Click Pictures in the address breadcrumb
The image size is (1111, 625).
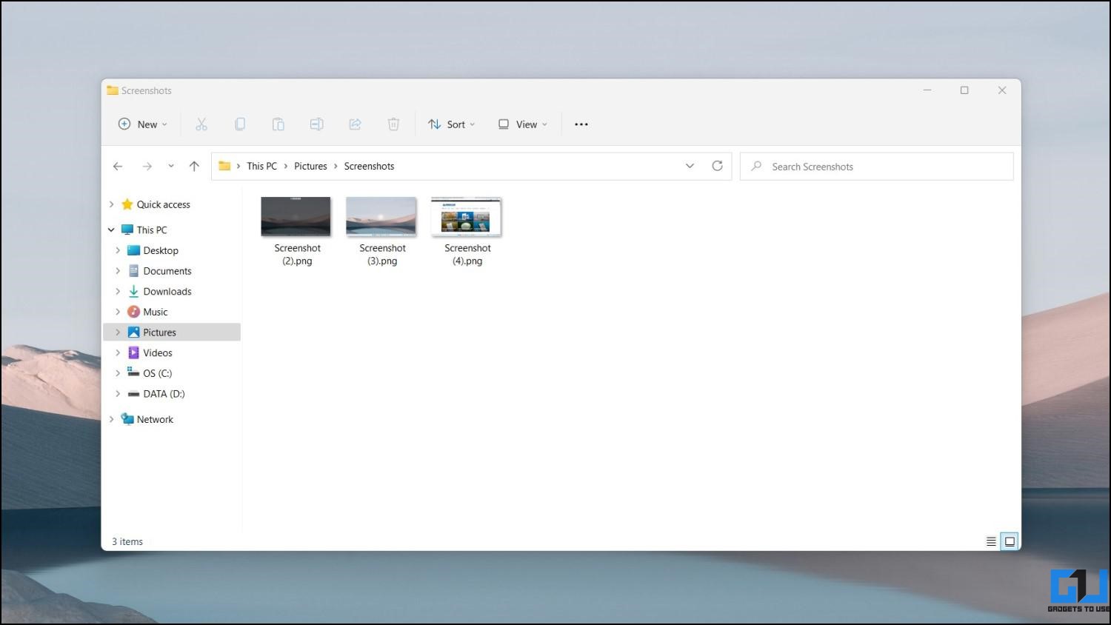[x=310, y=166]
